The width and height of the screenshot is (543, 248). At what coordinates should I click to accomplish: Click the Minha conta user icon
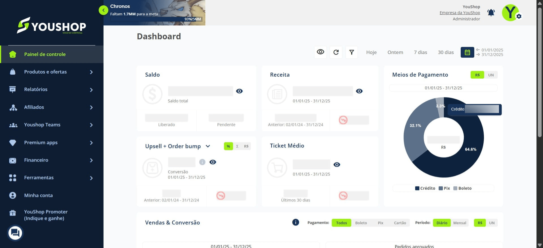click(13, 195)
